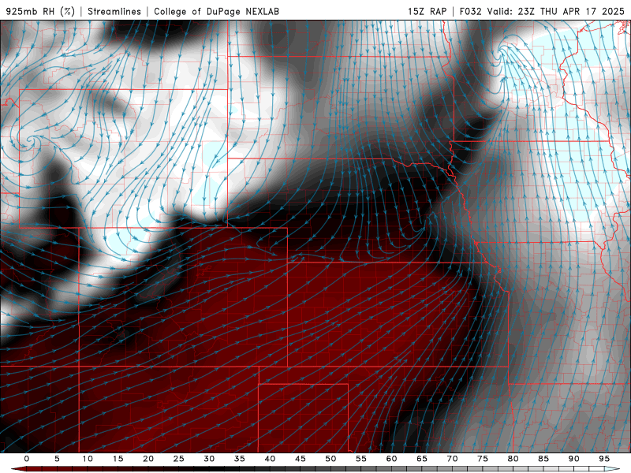Viewport: 631px width, 473px height.
Task: Click the colorbar label "65"
Action: 422,459
